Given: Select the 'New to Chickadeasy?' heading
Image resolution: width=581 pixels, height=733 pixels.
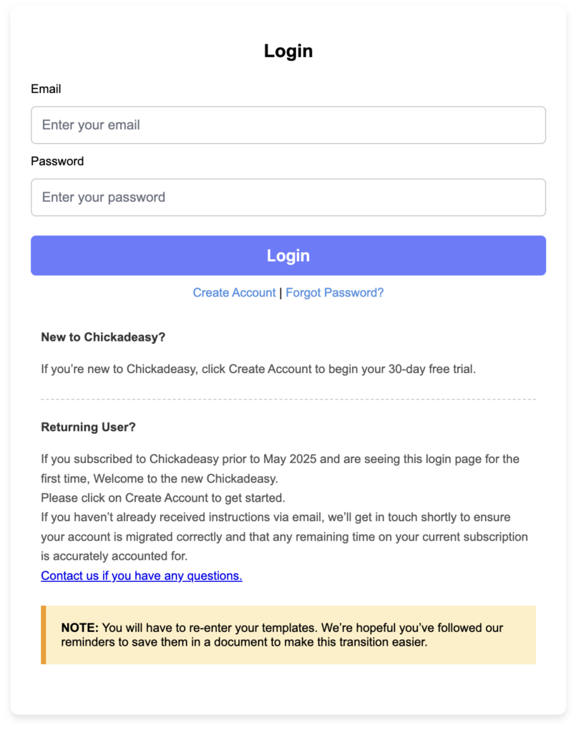Looking at the screenshot, I should [103, 337].
